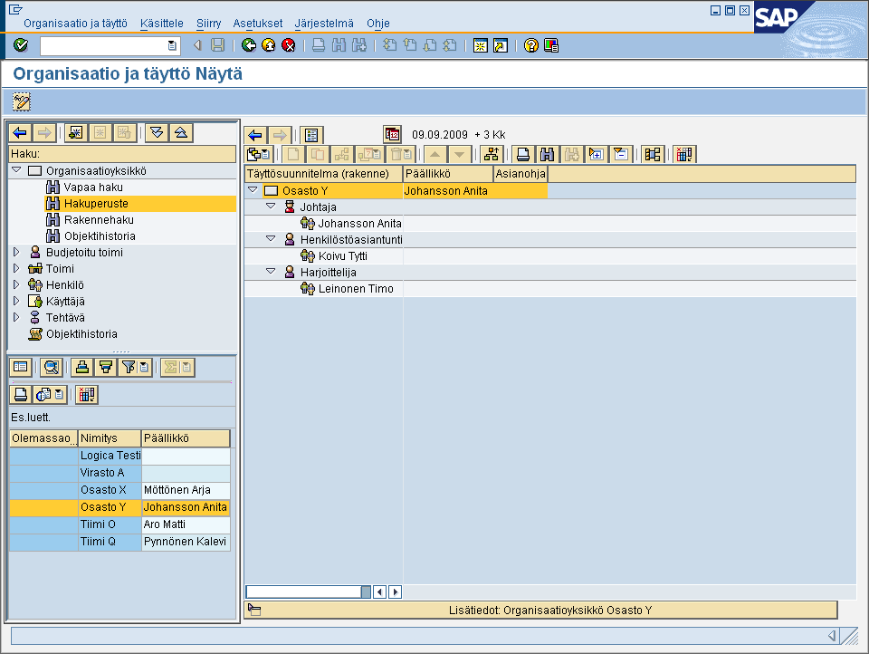Click the yellow Exit icon in the standard toolbar
This screenshot has height=654, width=869.
269,45
